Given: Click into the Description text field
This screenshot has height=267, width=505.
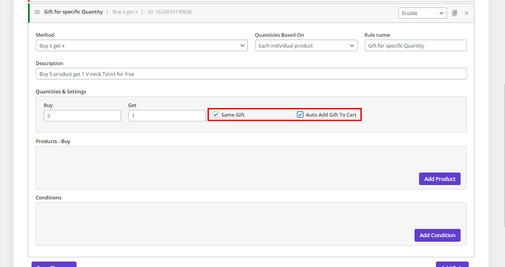Looking at the screenshot, I should (251, 74).
